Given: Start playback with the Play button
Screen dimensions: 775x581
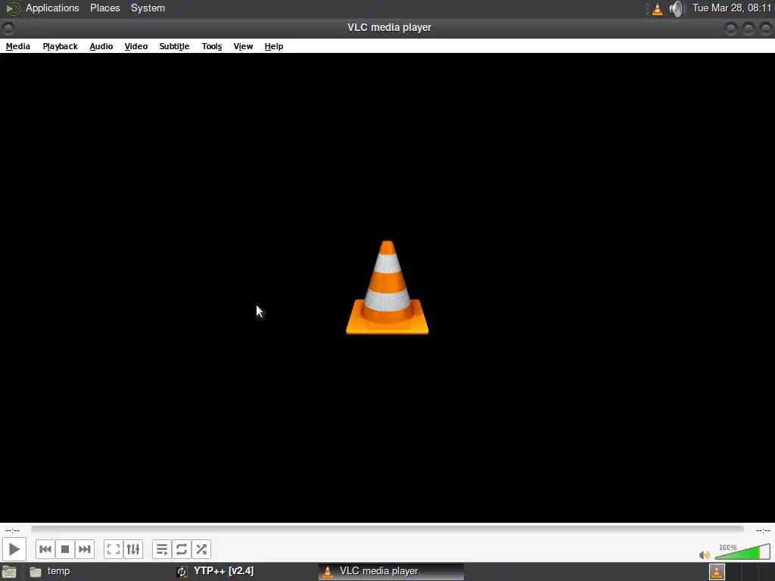Looking at the screenshot, I should pyautogui.click(x=14, y=549).
